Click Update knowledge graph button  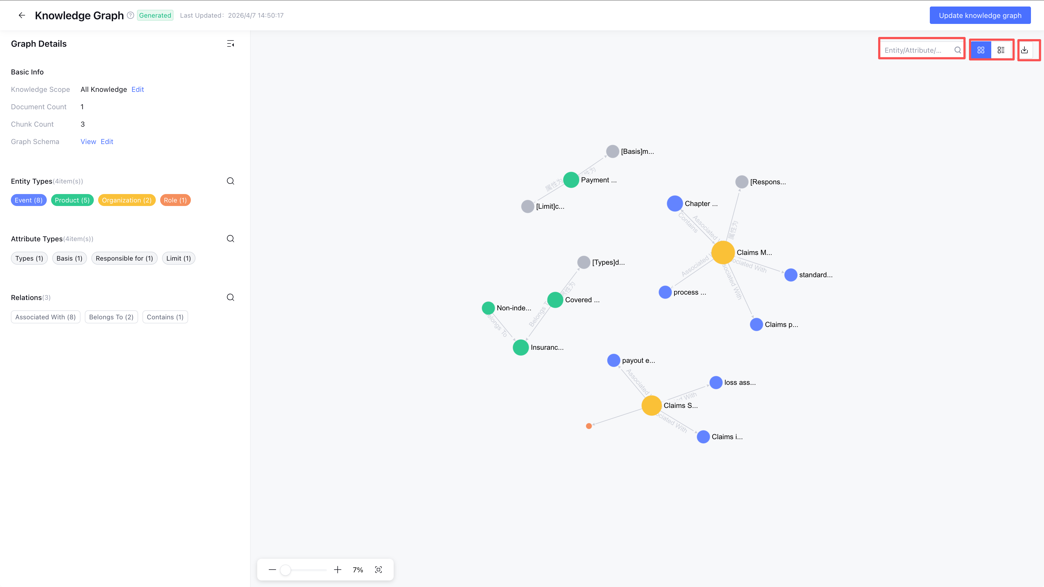980,15
